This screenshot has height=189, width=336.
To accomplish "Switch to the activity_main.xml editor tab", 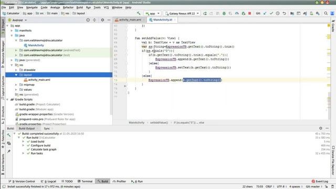I will (x=130, y=20).
